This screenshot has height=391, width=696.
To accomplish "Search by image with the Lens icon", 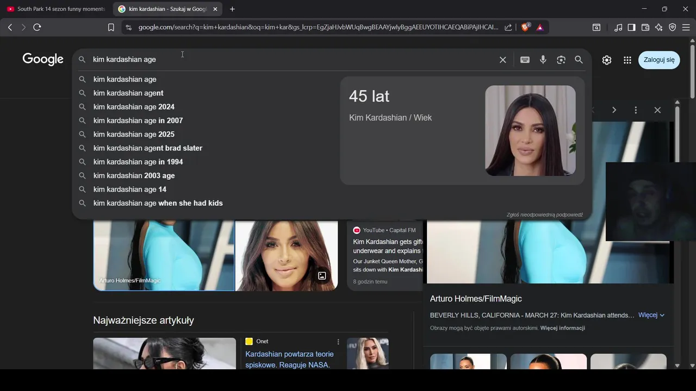I will click(x=561, y=60).
